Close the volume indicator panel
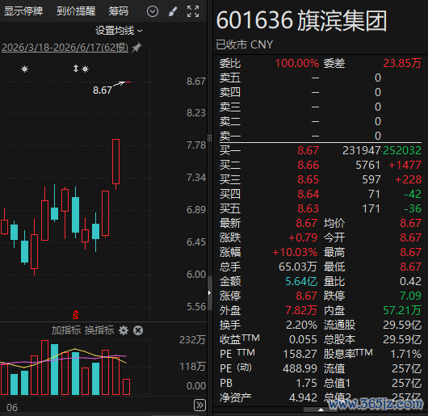Screen dimensions: 428x416 click(x=138, y=330)
